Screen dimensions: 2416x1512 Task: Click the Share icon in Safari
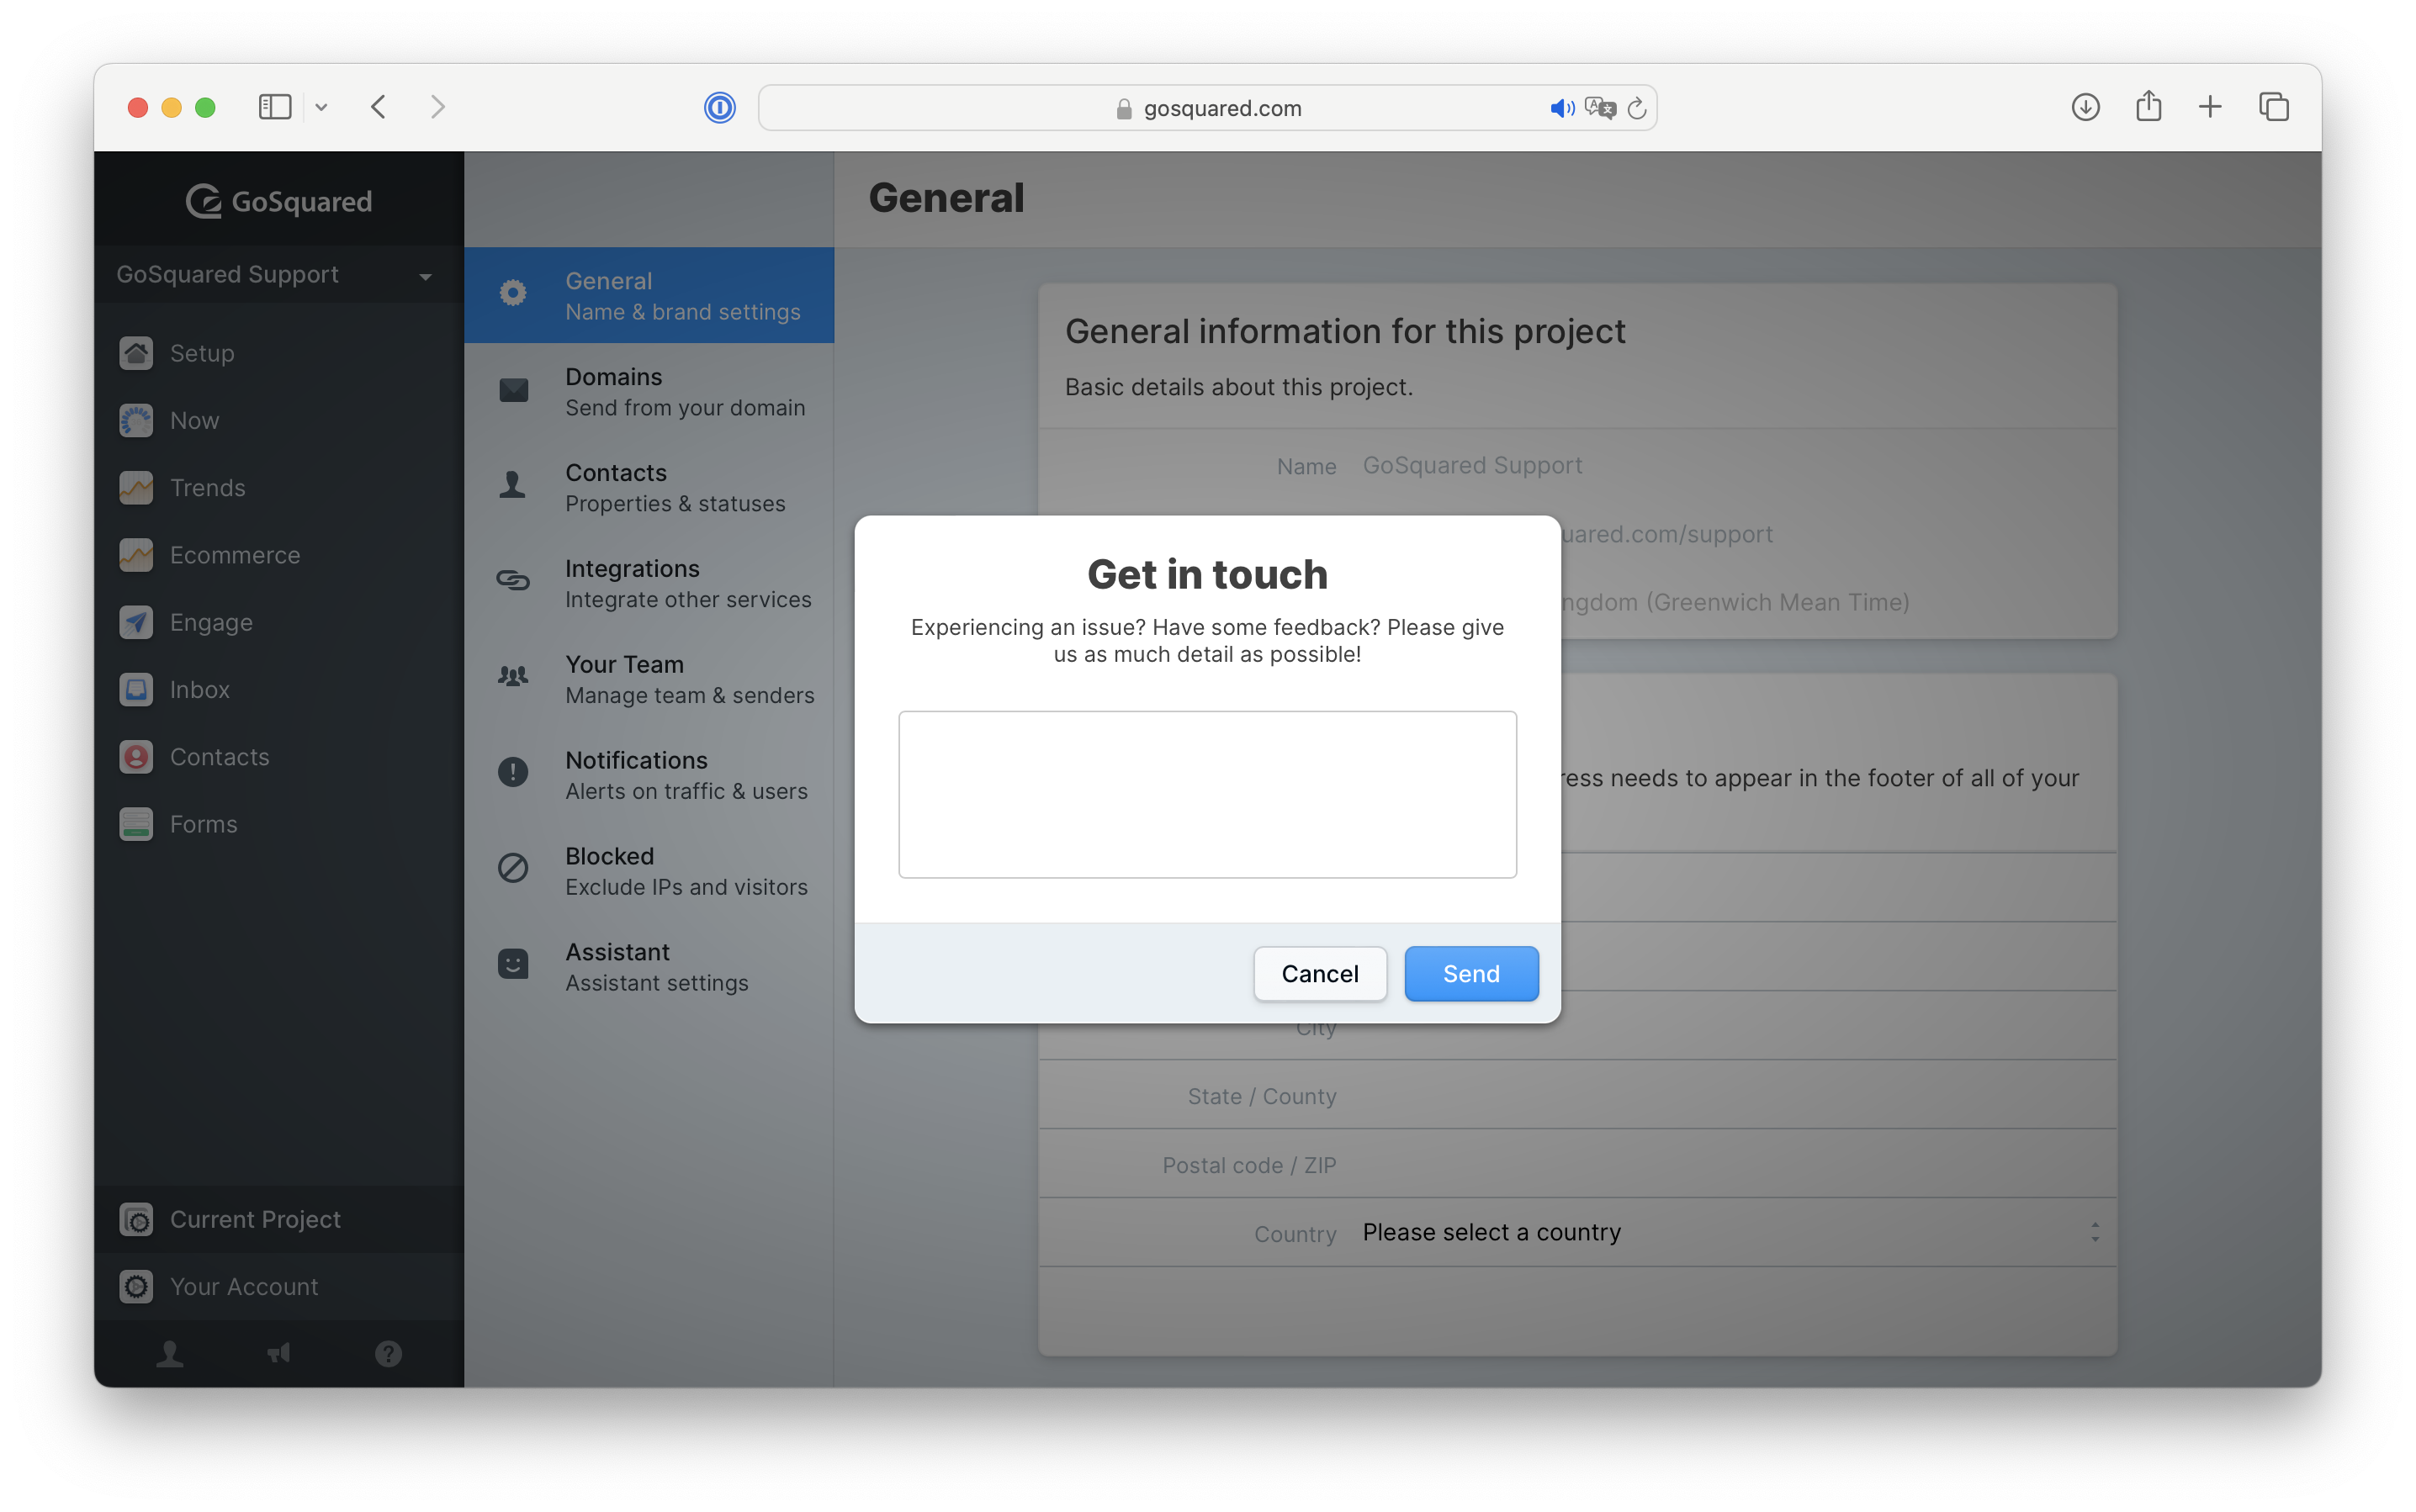point(2148,106)
